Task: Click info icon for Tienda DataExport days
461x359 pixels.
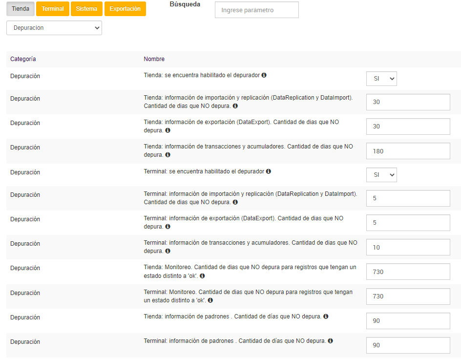Action: (168, 130)
